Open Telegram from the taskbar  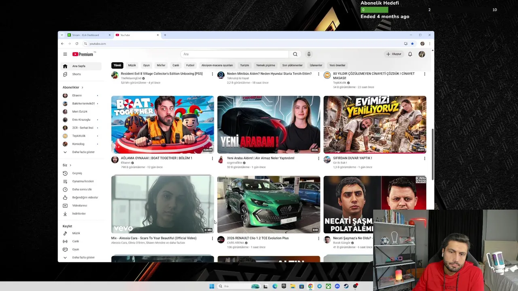click(x=319, y=286)
